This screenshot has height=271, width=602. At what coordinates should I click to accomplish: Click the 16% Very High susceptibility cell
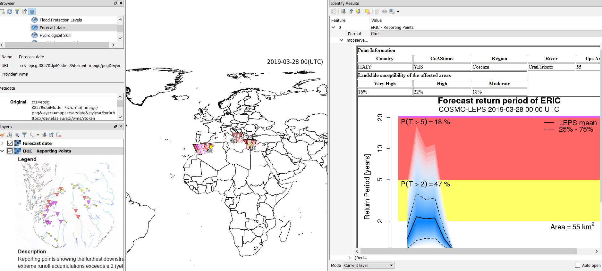[385, 92]
